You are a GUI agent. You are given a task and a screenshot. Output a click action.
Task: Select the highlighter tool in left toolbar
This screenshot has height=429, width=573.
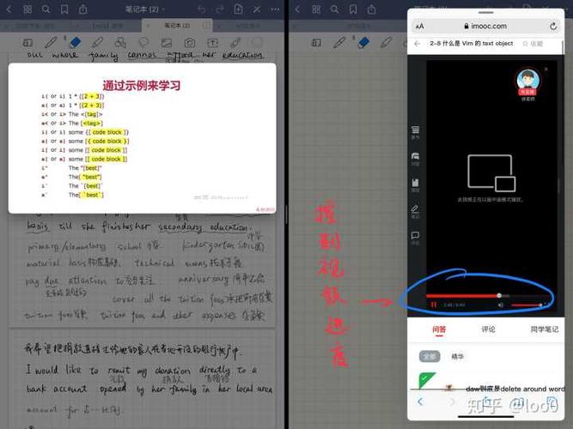pos(97,42)
